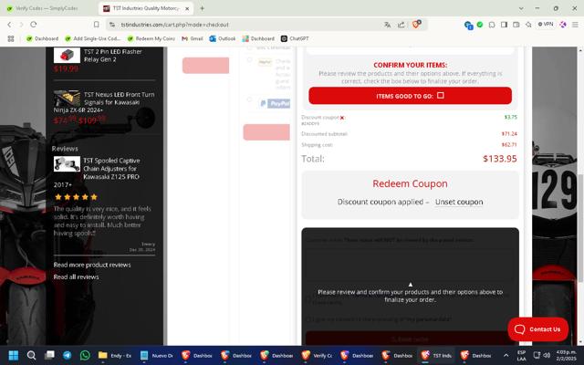Open the Gmail bookmark
This screenshot has height=365, width=584.
click(193, 38)
